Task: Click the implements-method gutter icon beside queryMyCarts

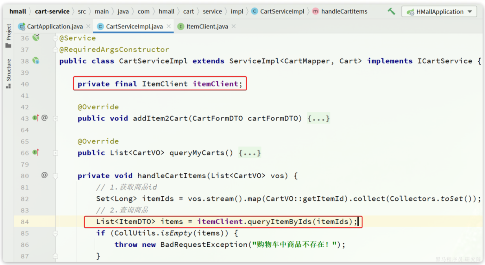Action: [35, 152]
